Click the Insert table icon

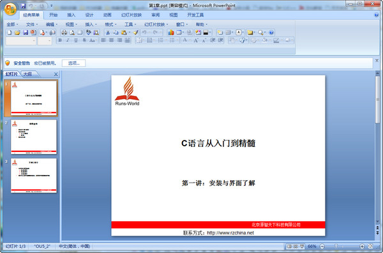[179, 33]
